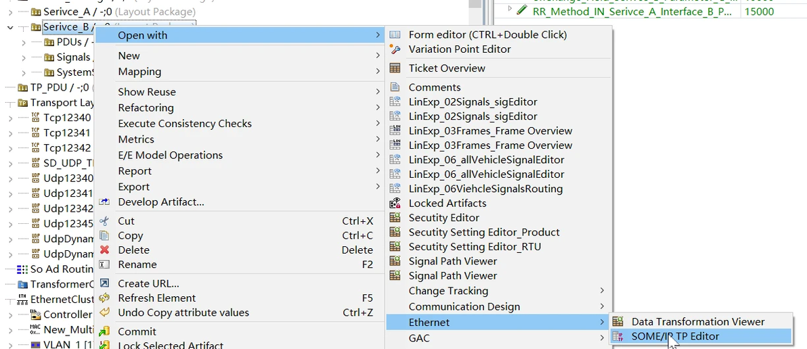
Task: Expand the PDUs folder under Serivce_B
Action: [24, 43]
